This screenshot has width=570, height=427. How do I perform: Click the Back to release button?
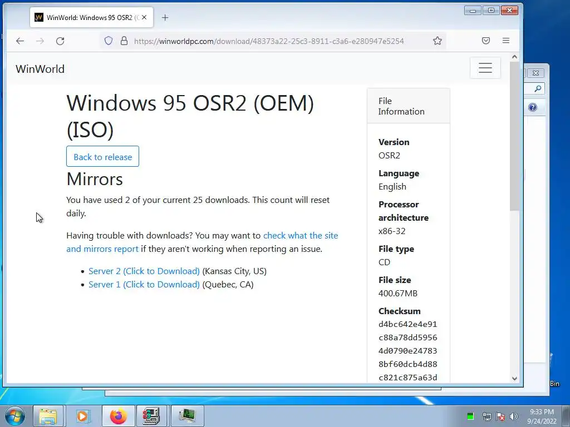102,156
